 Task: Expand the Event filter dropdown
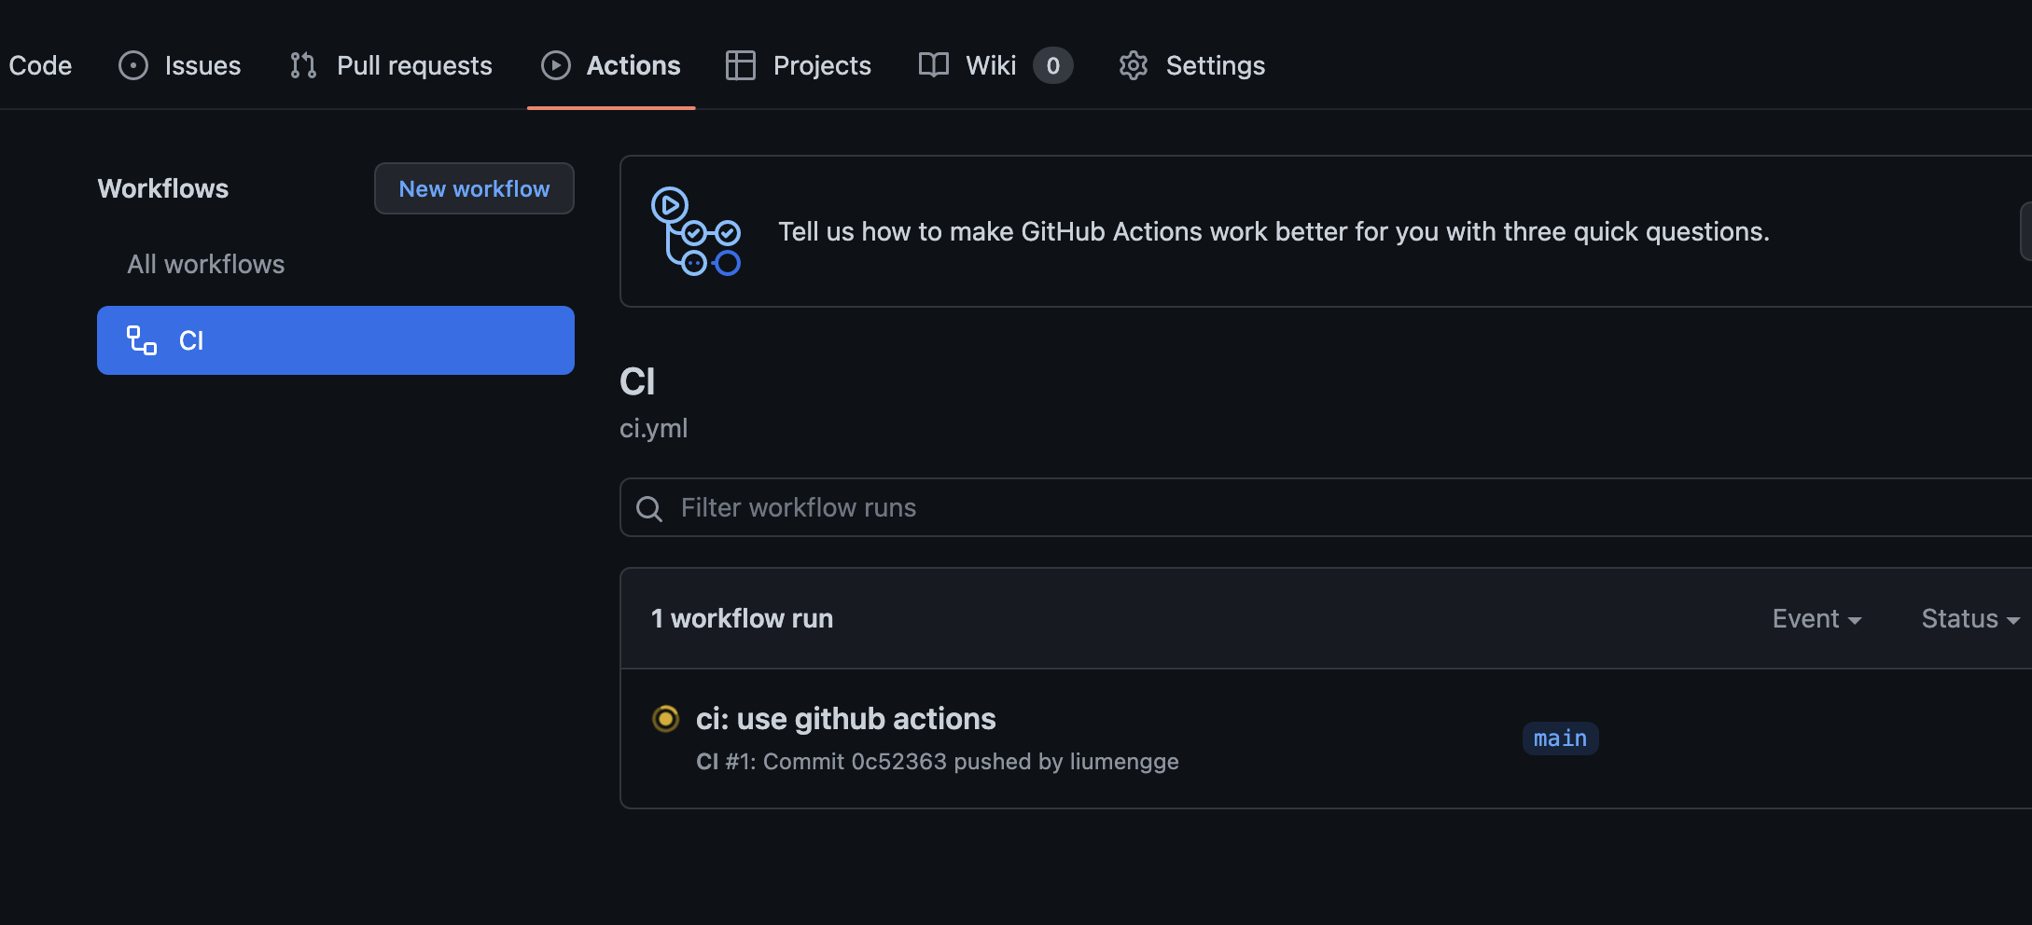tap(1817, 618)
